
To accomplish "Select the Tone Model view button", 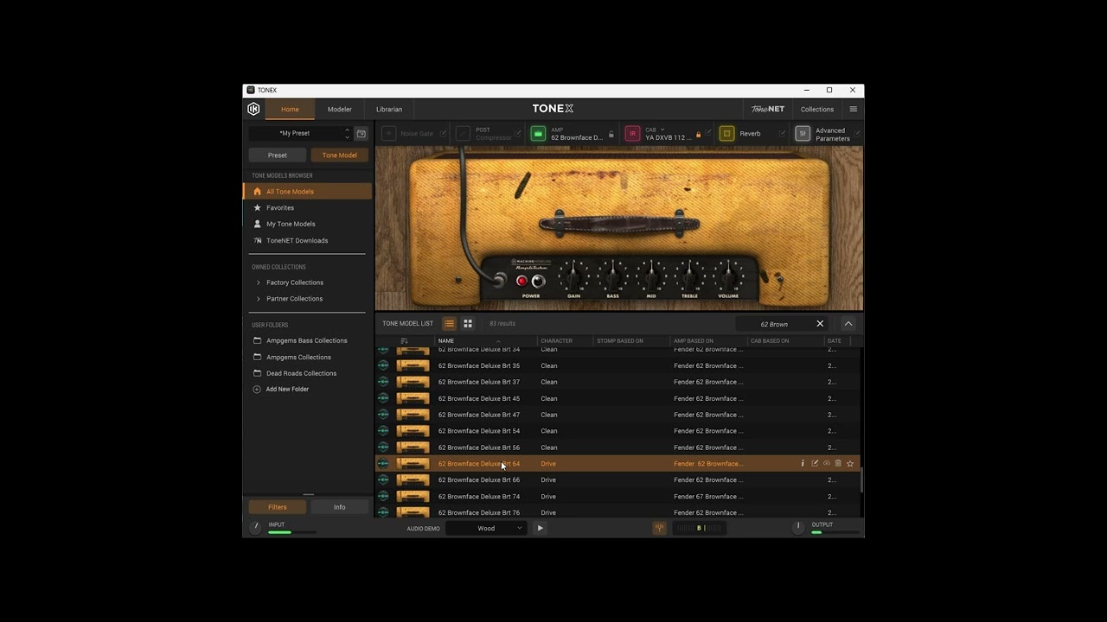I will (339, 155).
